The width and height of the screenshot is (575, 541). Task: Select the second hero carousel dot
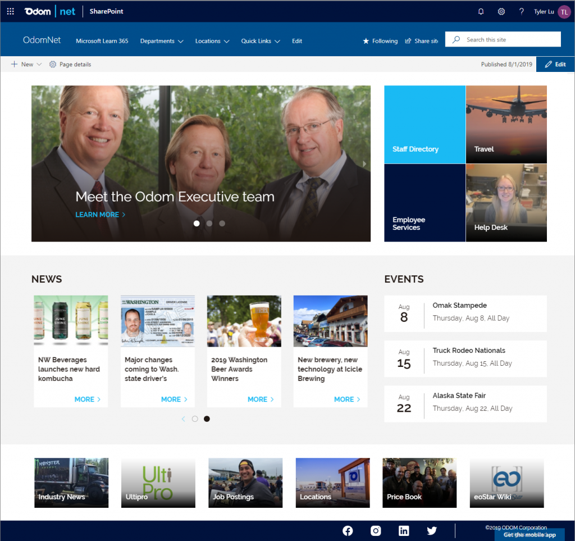(x=209, y=224)
